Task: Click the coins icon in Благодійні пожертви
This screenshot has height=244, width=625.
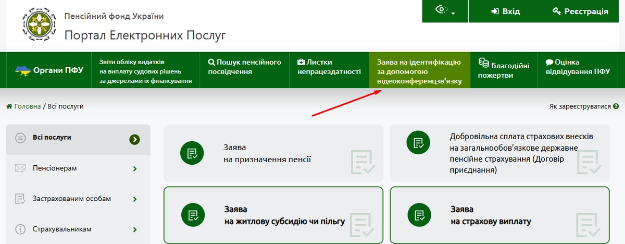Action: [483, 63]
